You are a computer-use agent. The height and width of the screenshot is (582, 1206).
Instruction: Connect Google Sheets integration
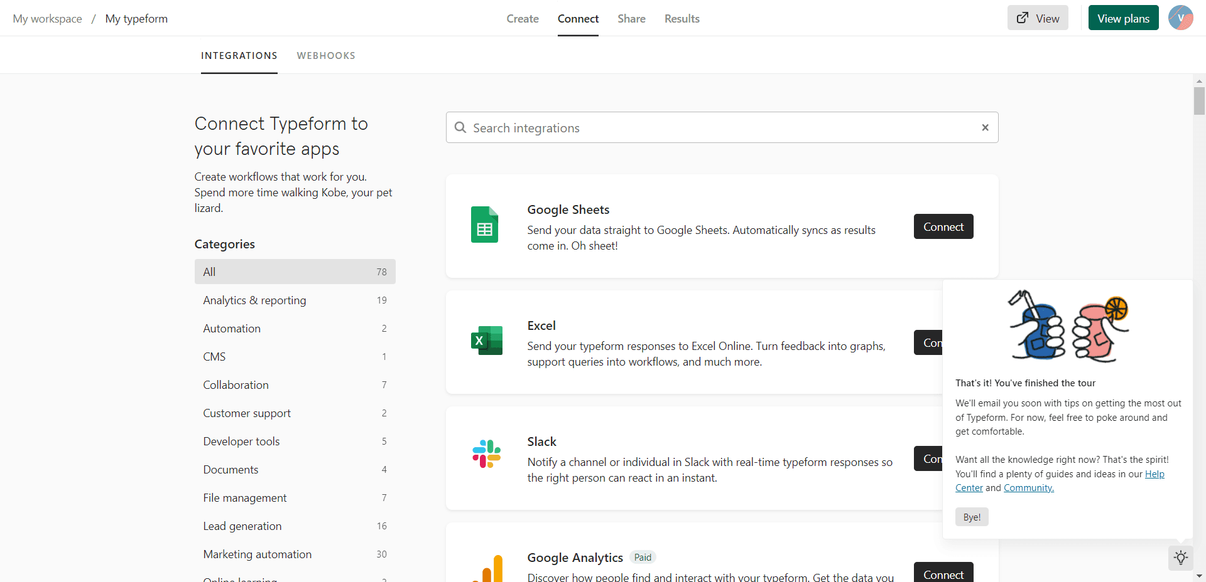tap(943, 226)
